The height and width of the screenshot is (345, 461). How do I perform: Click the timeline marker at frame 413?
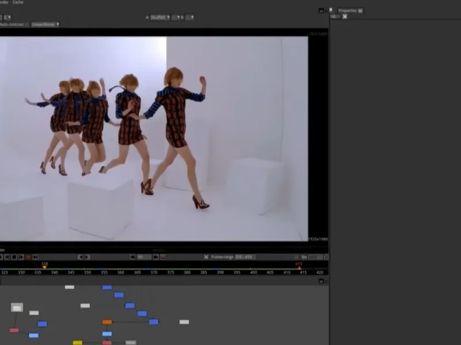click(299, 267)
